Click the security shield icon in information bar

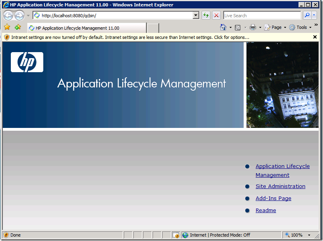point(6,37)
